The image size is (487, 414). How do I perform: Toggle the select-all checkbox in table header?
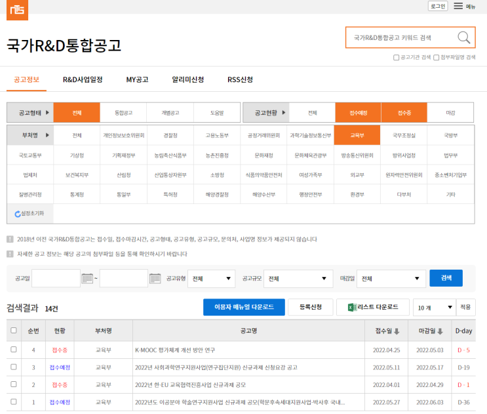click(14, 330)
